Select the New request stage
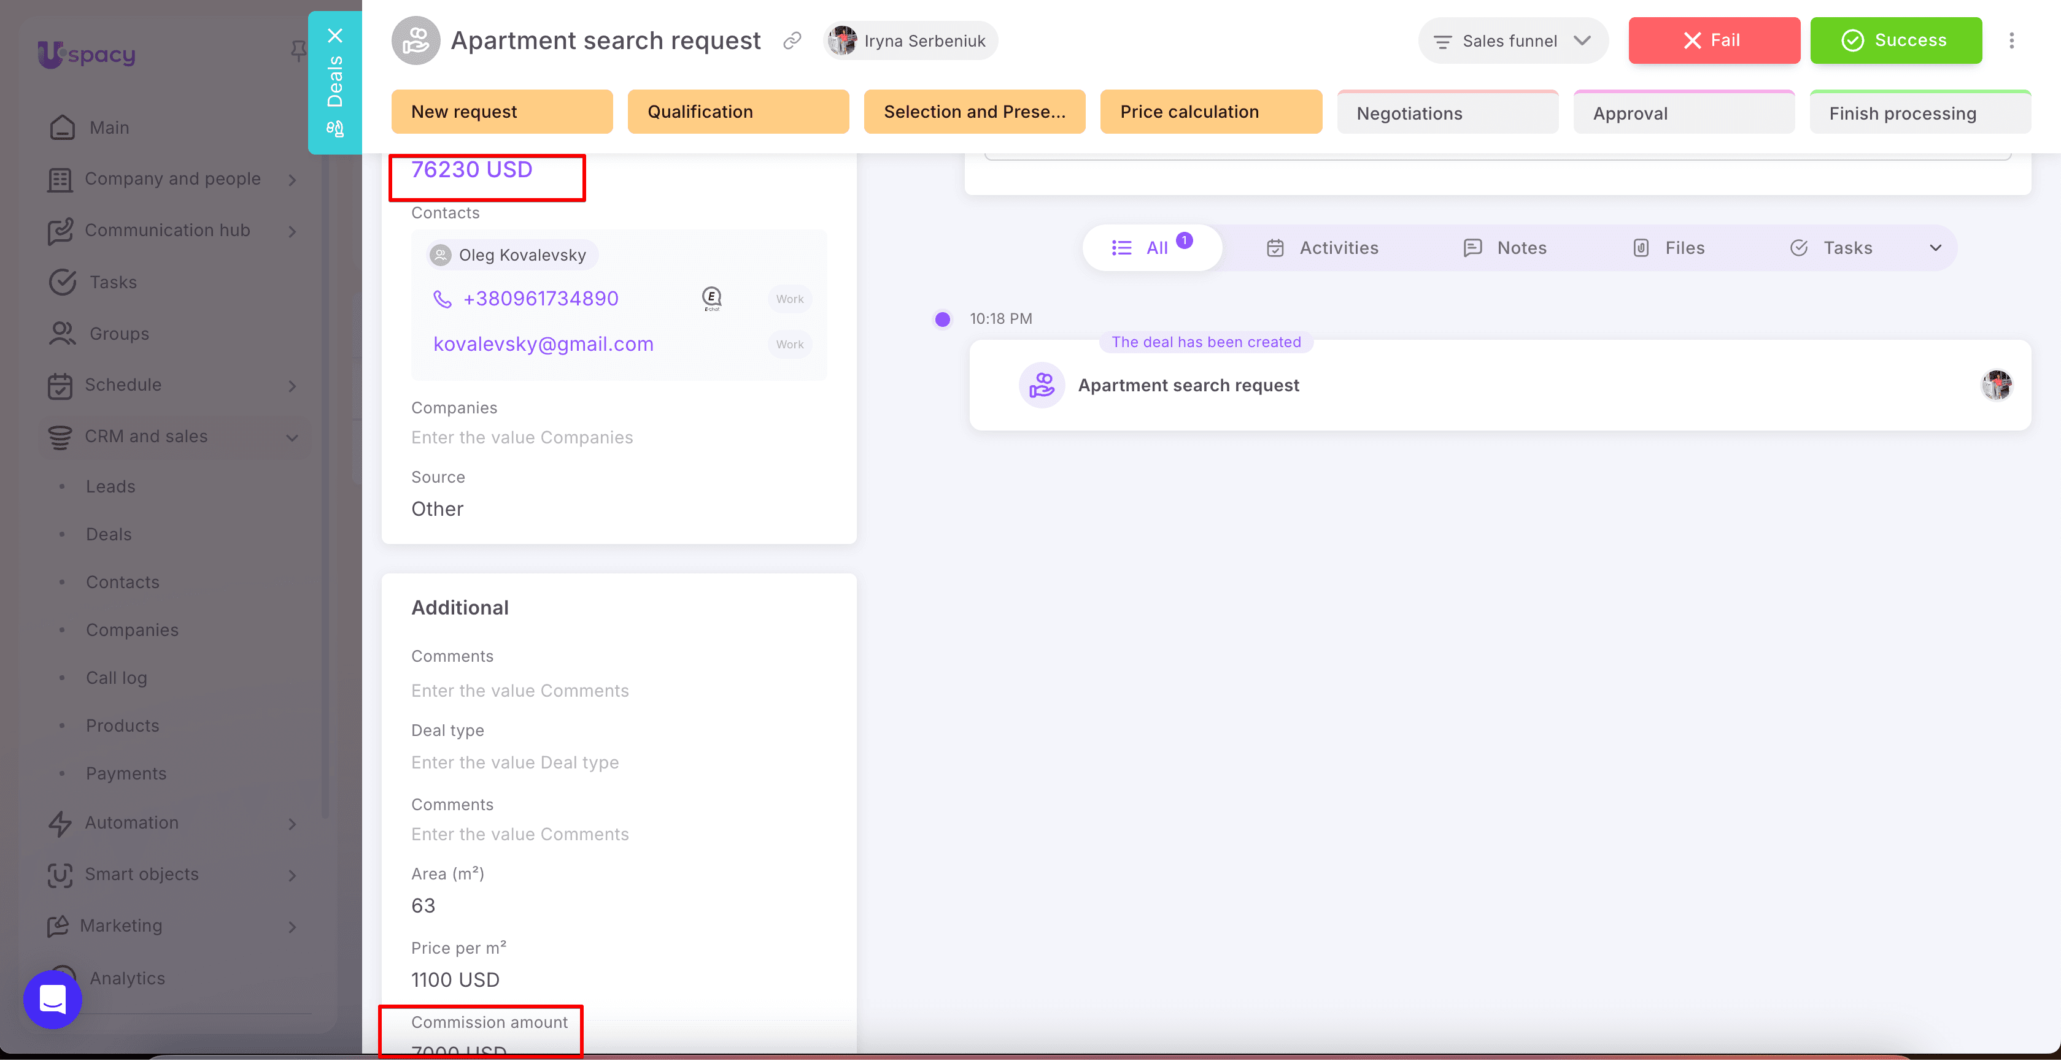The height and width of the screenshot is (1061, 2061). click(x=501, y=112)
